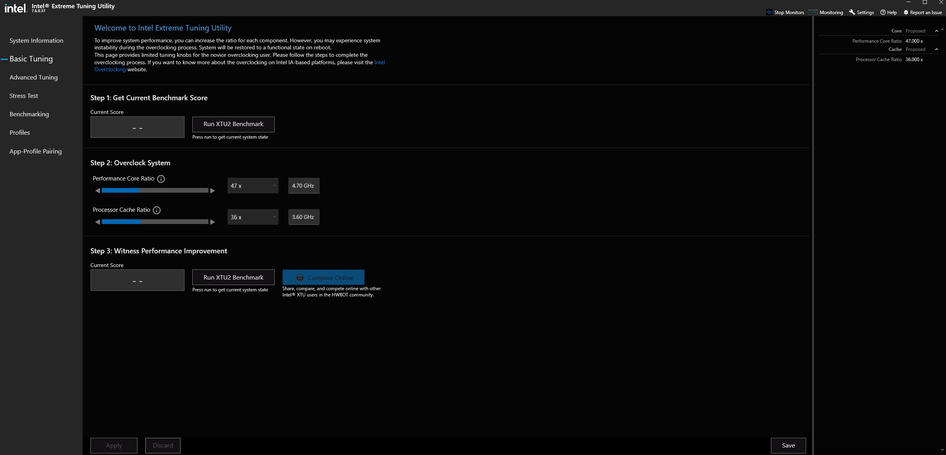The image size is (946, 455).
Task: Open the Profiles page
Action: coord(20,133)
